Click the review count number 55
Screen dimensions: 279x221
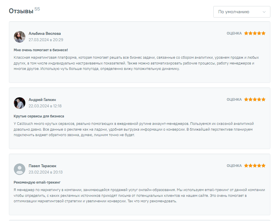[x=37, y=9]
